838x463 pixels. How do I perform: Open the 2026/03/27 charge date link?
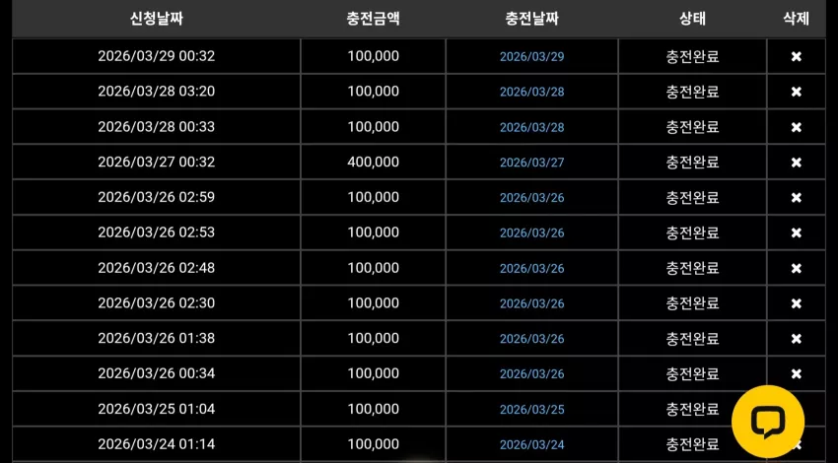tap(531, 163)
